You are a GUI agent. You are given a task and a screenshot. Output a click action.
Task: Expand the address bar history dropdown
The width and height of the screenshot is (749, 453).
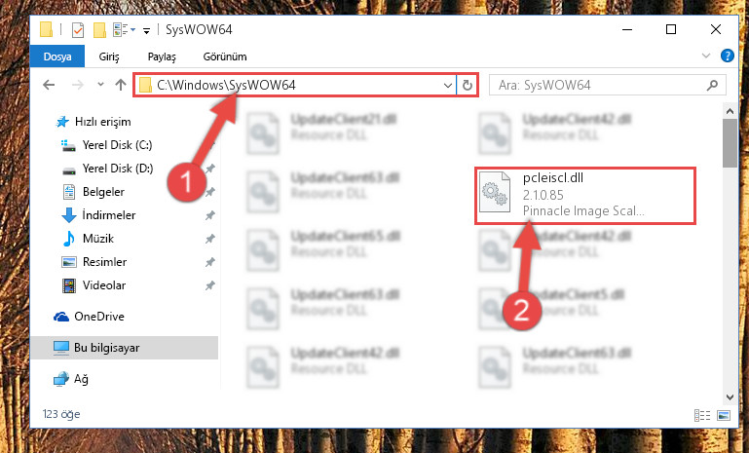click(448, 86)
